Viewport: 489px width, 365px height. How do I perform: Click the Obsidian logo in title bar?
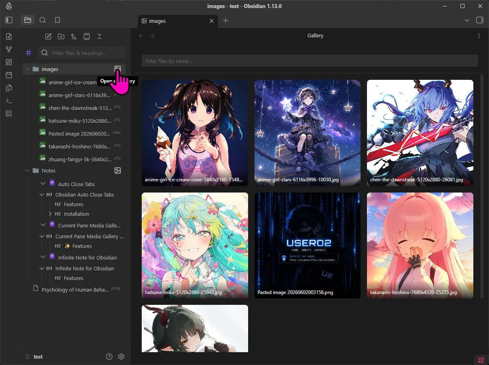pos(9,6)
